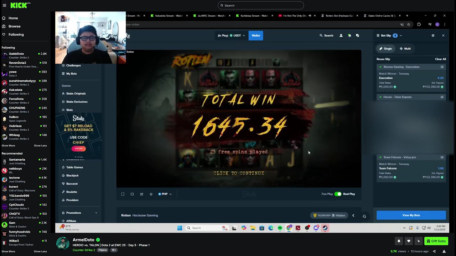Click the Chrome extensions puzzle icon
Viewport: 456px width, 256px height.
419,25
